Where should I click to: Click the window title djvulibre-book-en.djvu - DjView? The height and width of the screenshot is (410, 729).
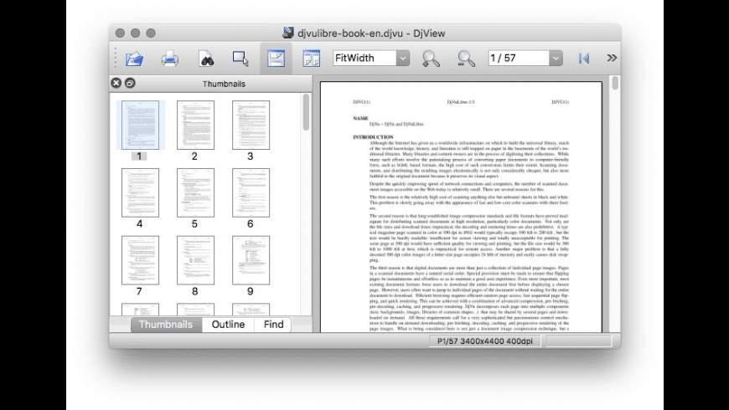click(371, 33)
